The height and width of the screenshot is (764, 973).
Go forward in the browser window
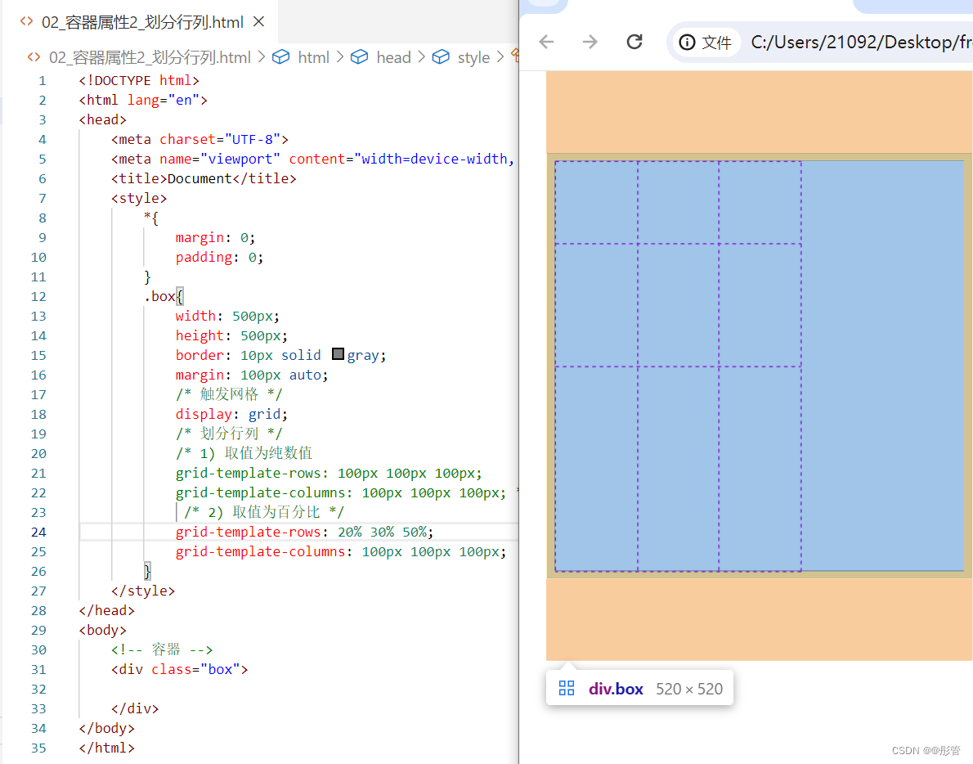(x=590, y=42)
